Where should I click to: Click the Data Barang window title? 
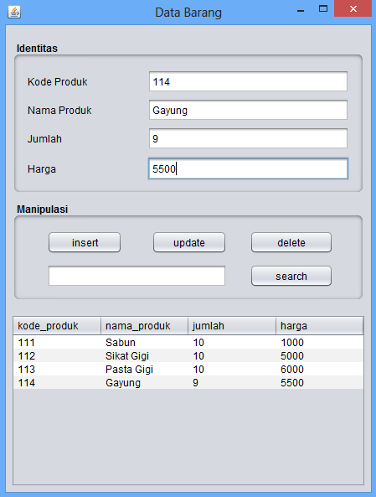coord(188,13)
